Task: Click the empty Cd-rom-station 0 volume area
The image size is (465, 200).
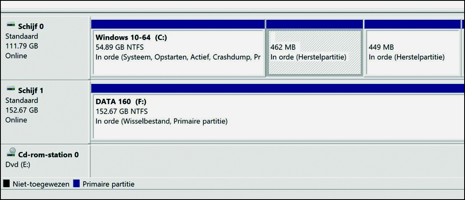Action: coord(278,161)
